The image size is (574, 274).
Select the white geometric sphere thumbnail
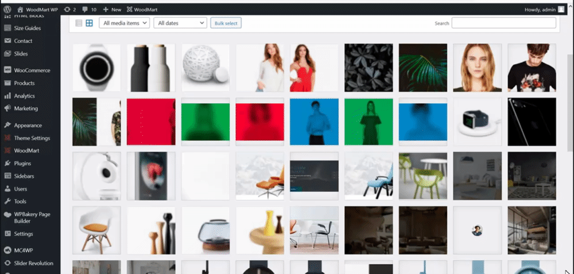coord(205,68)
